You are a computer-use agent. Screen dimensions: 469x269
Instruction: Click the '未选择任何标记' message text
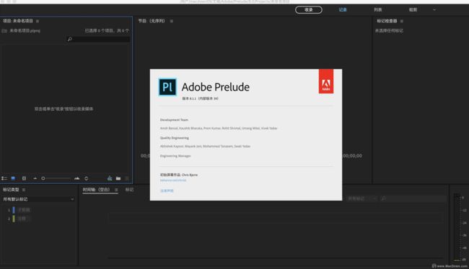point(389,31)
